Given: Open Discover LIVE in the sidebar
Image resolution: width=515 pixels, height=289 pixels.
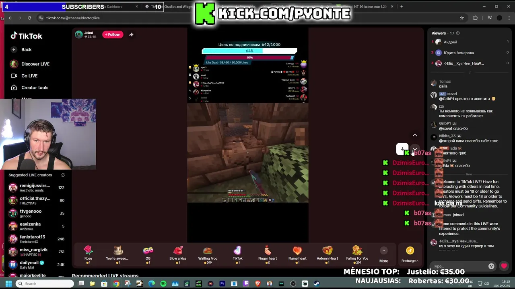Looking at the screenshot, I should point(30,64).
